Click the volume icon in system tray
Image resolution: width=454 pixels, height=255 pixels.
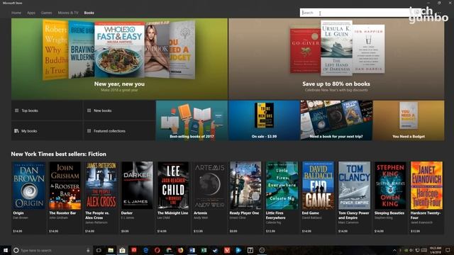(x=411, y=250)
